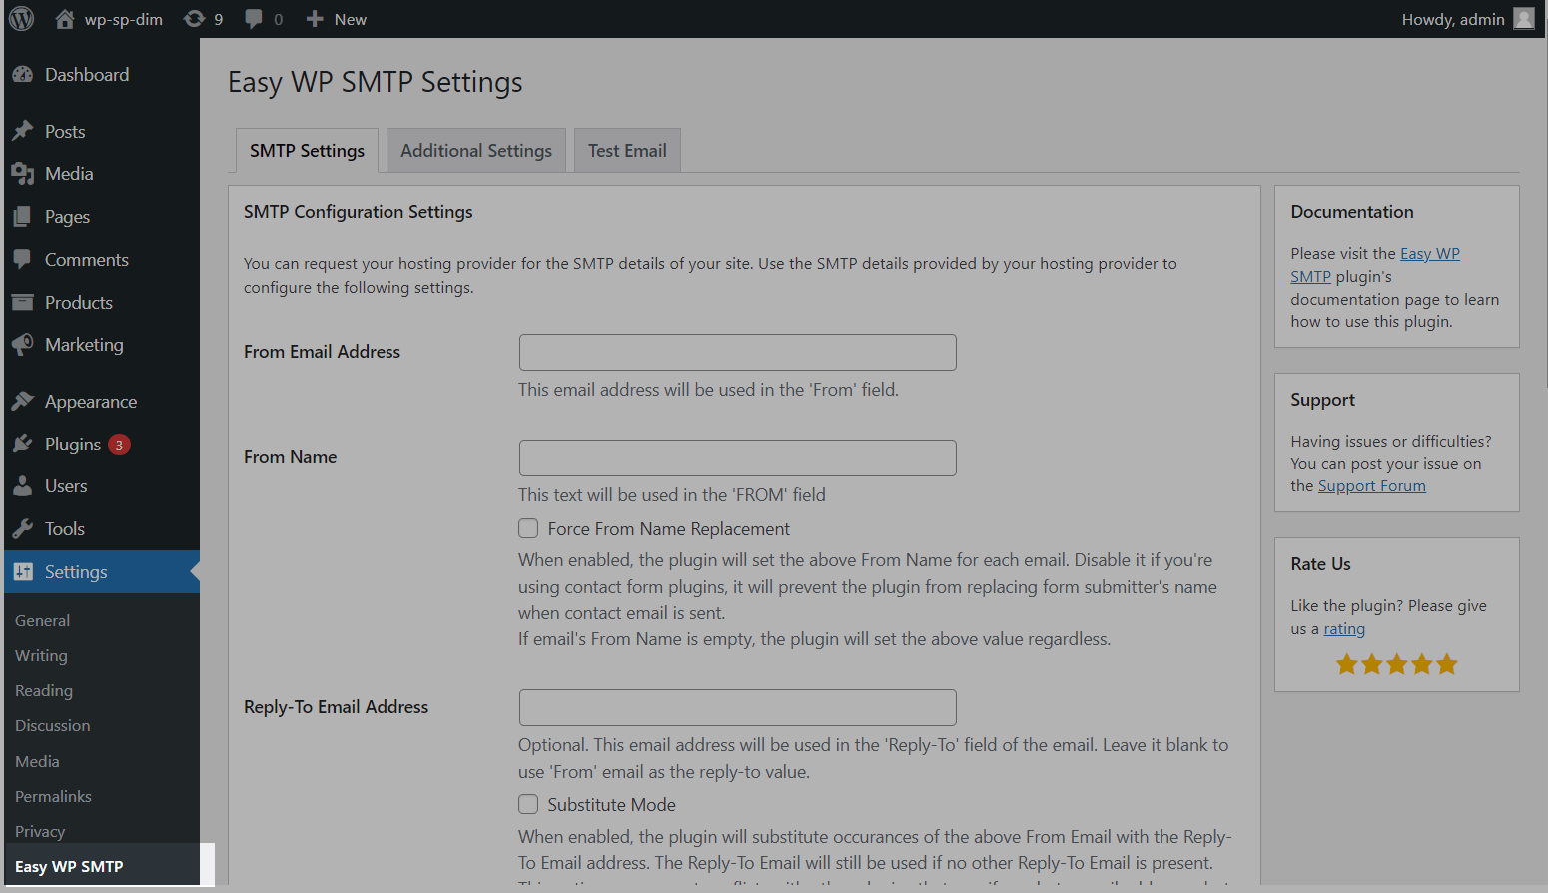
Task: Focus the From Email Address field
Action: pos(737,352)
